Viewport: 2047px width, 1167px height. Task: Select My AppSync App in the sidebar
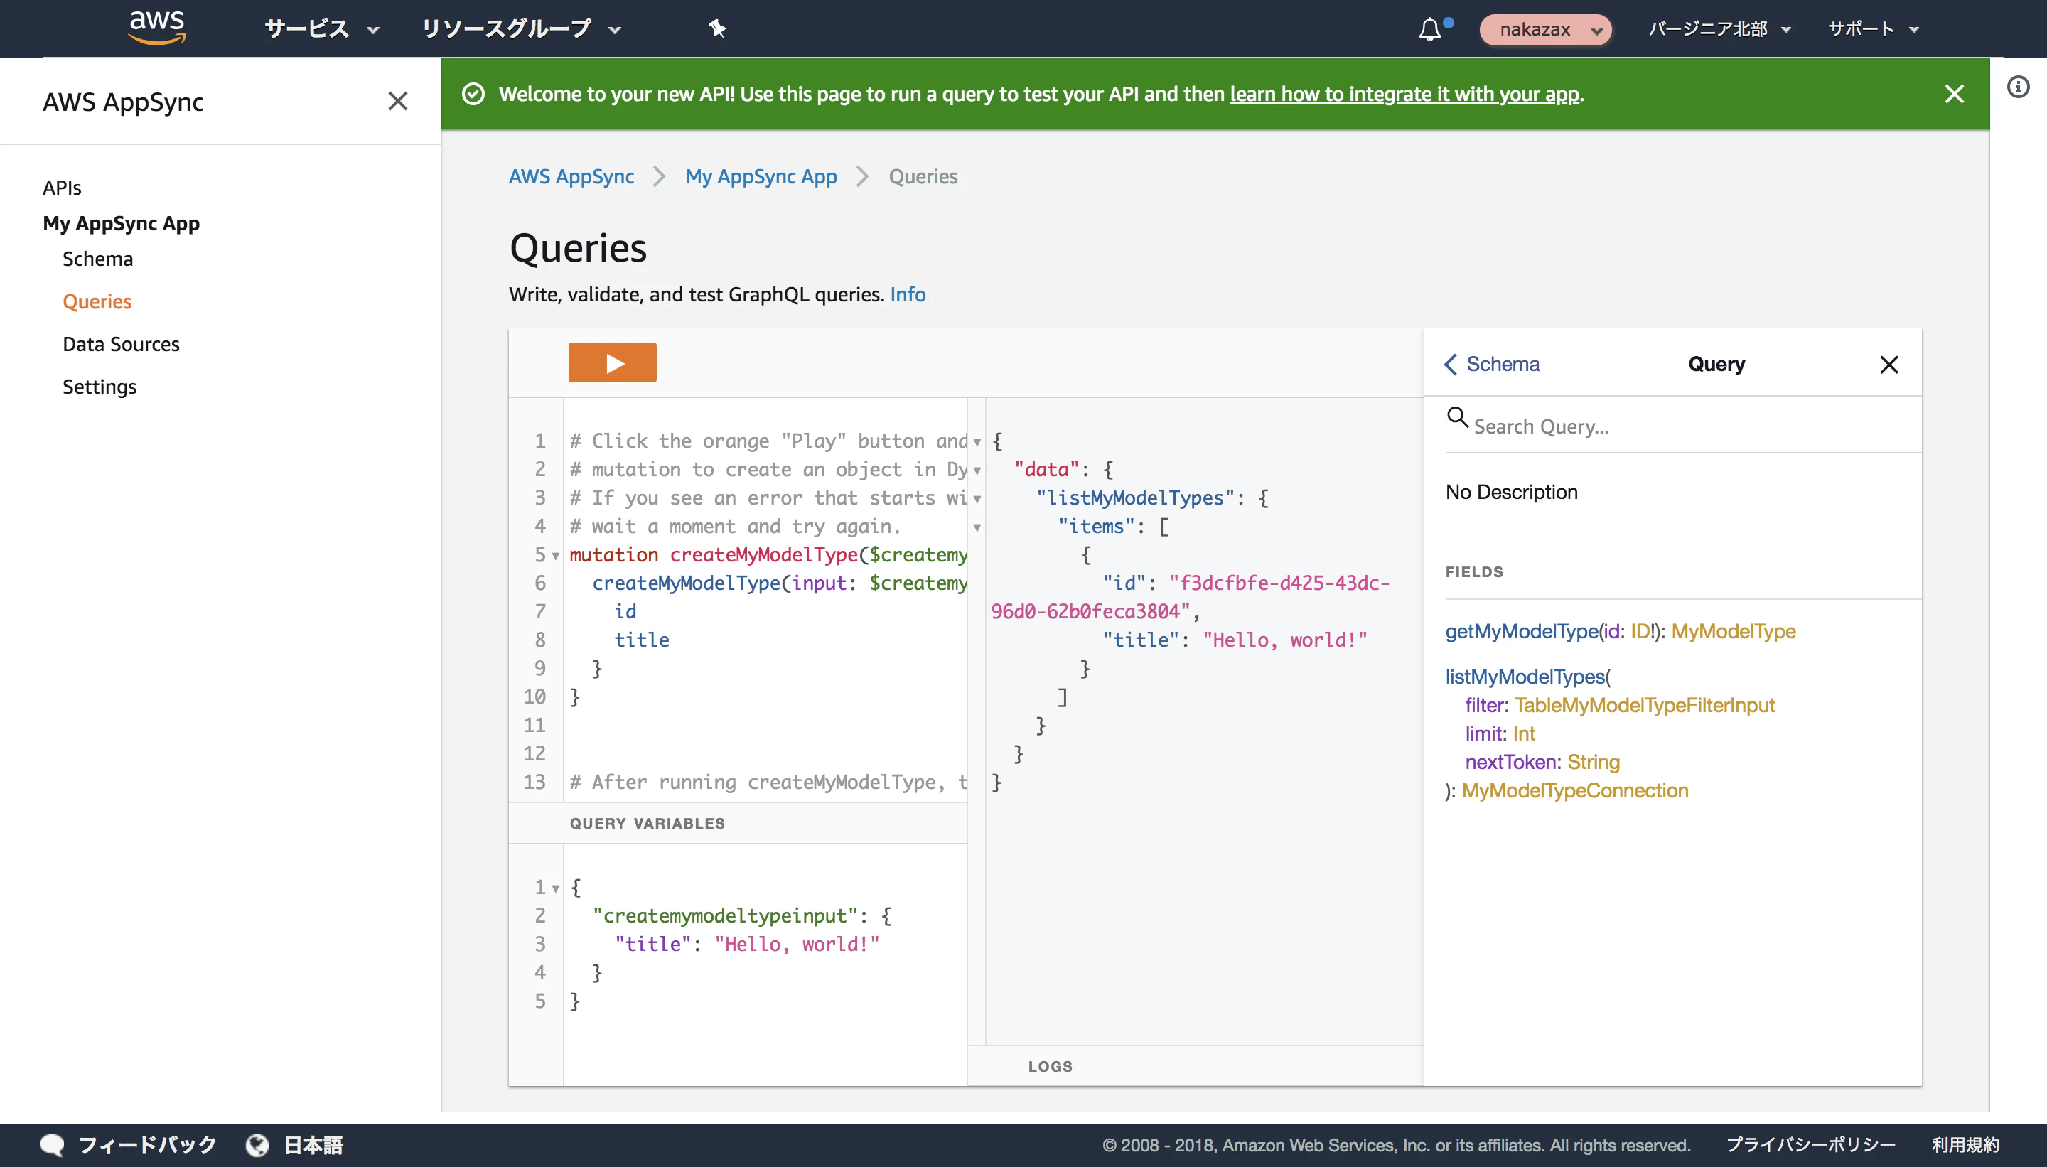[121, 224]
